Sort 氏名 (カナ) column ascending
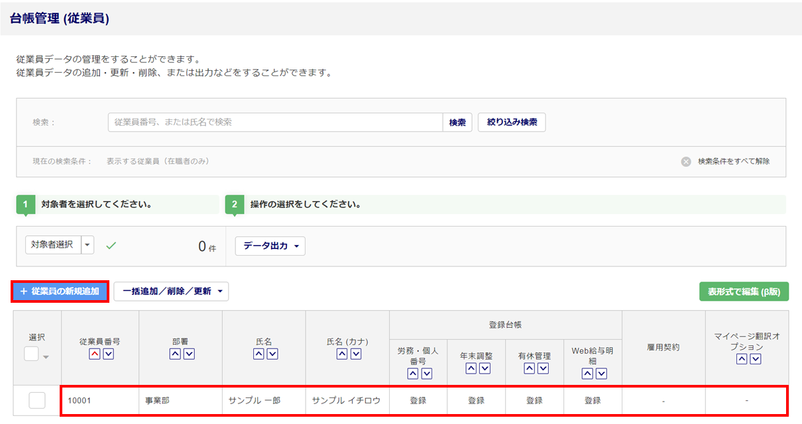 click(x=342, y=354)
